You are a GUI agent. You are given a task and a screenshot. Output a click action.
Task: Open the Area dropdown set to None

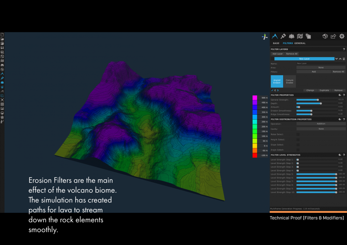pos(321,68)
